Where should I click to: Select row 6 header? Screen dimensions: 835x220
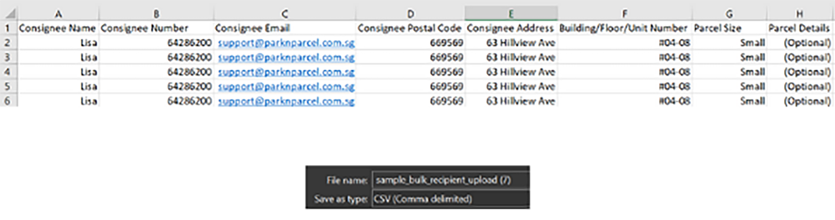(x=8, y=101)
